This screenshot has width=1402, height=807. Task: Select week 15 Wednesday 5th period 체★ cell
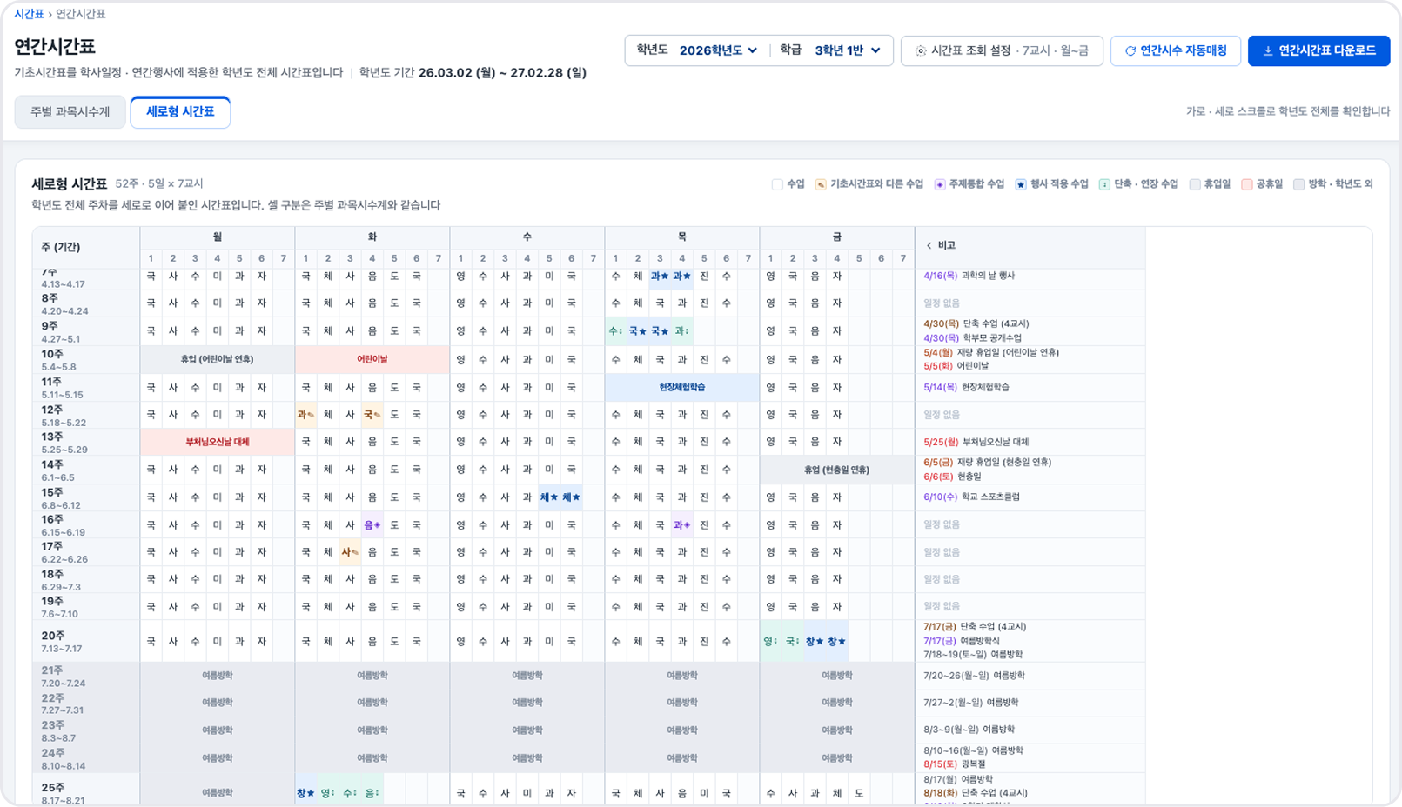point(549,497)
